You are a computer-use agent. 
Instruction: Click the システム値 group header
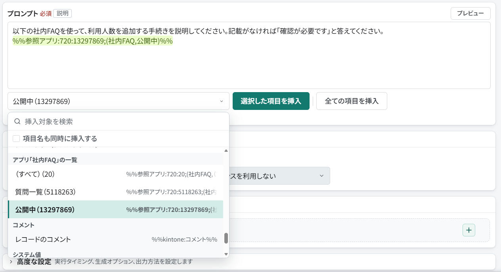point(27,254)
